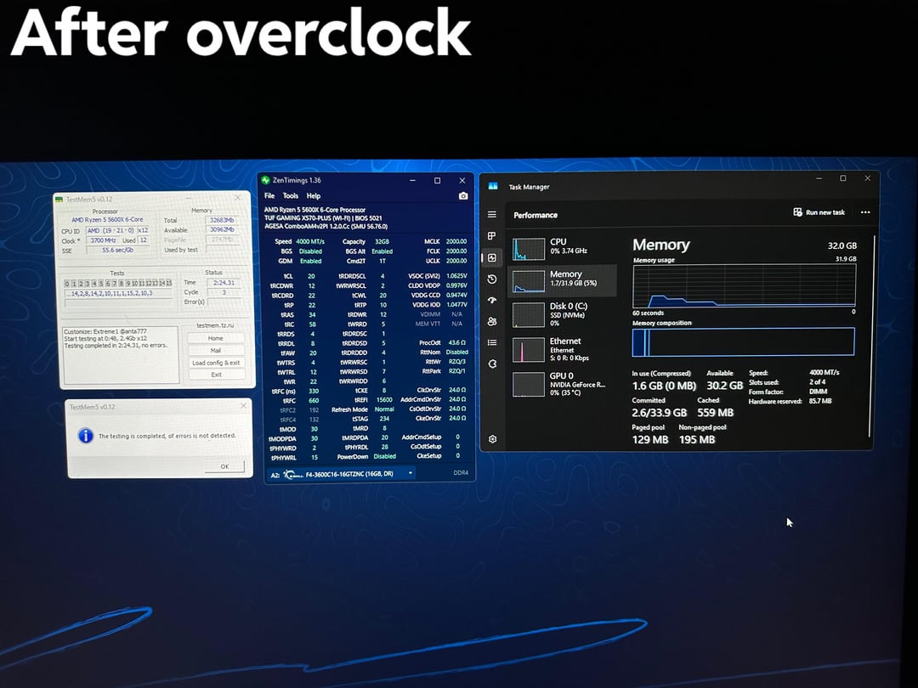918x688 pixels.
Task: Open the Users page in Task Manager
Action: click(492, 321)
